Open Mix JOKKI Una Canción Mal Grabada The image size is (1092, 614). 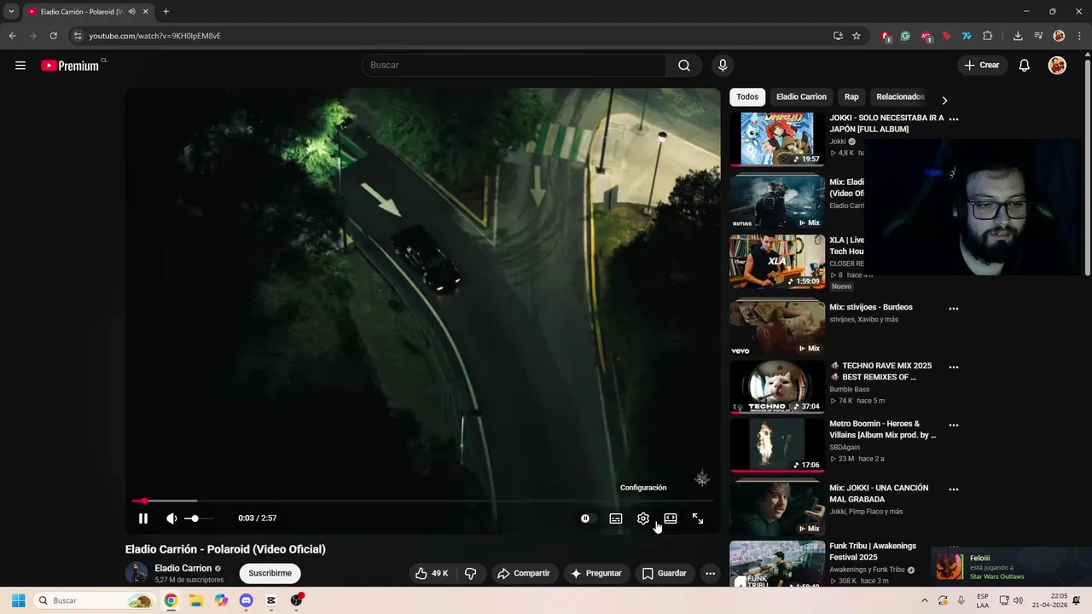(x=879, y=494)
